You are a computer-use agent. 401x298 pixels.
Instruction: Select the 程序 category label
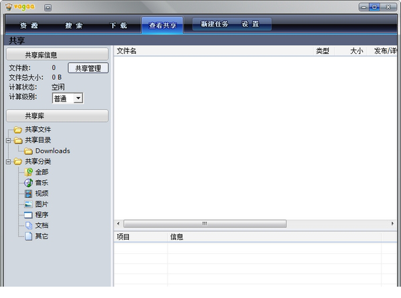[41, 215]
